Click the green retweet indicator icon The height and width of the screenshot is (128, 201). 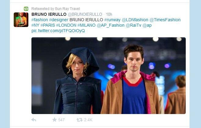click(x=26, y=9)
